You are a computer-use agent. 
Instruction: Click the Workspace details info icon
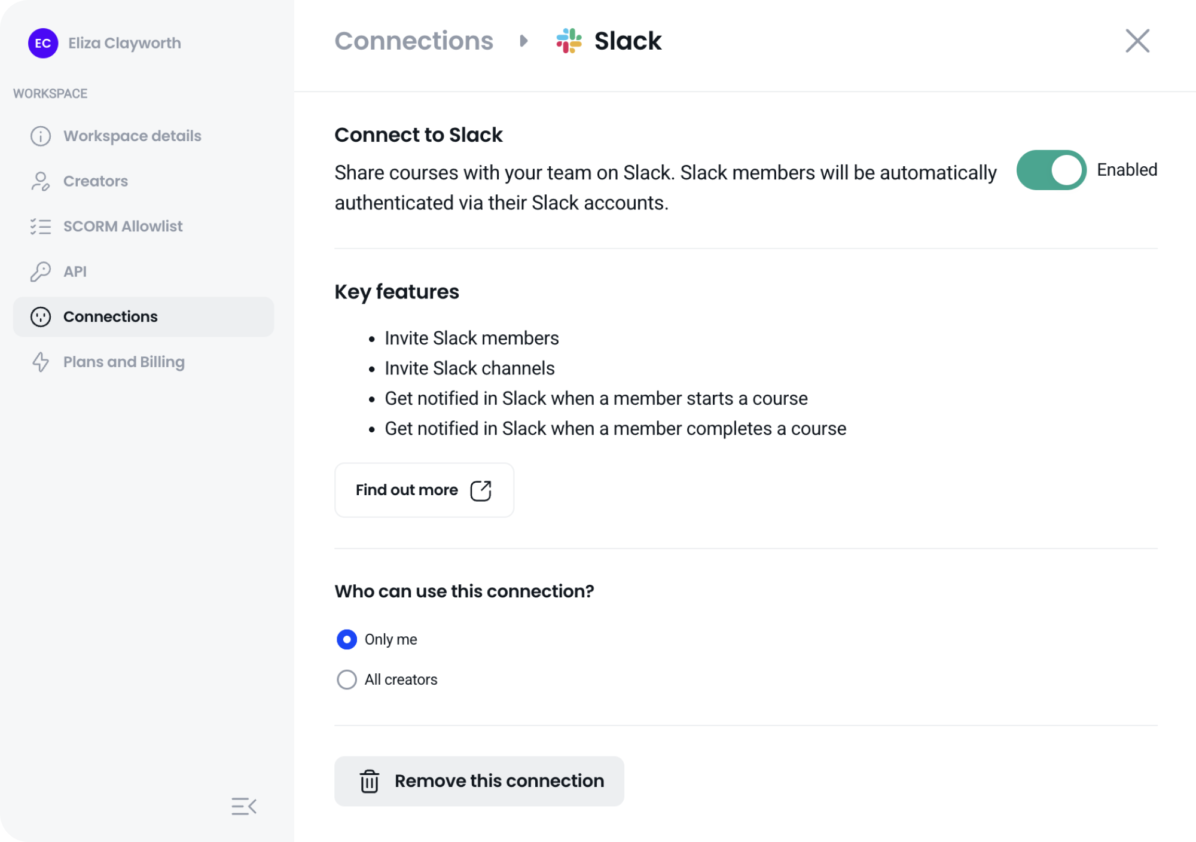(x=41, y=136)
